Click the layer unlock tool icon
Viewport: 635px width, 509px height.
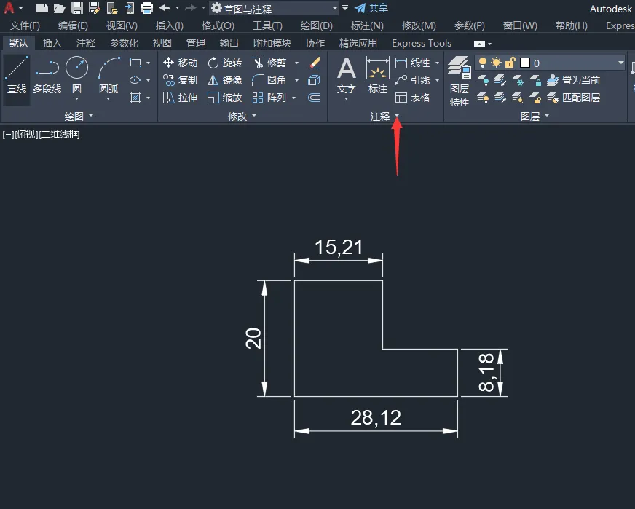[535, 98]
